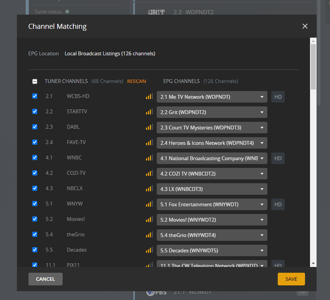Open the 5.1 Fox Entertainment dropdown

tap(212, 205)
